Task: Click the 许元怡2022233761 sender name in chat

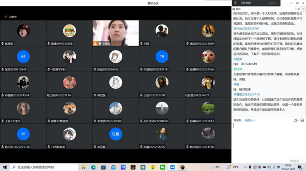Action: click(x=246, y=29)
